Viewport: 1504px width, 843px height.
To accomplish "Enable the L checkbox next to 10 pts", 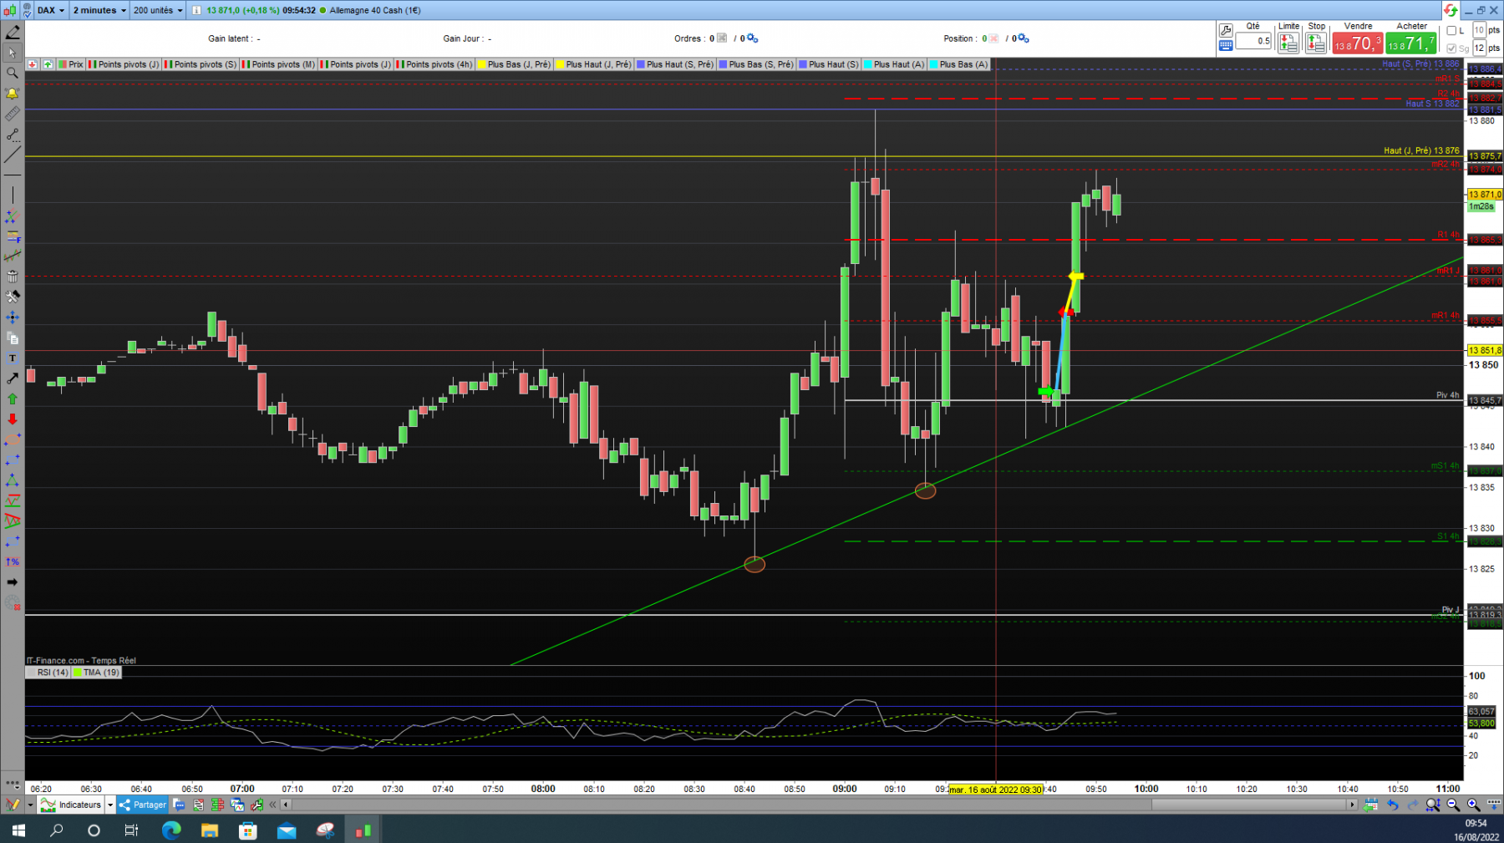I will coord(1451,30).
